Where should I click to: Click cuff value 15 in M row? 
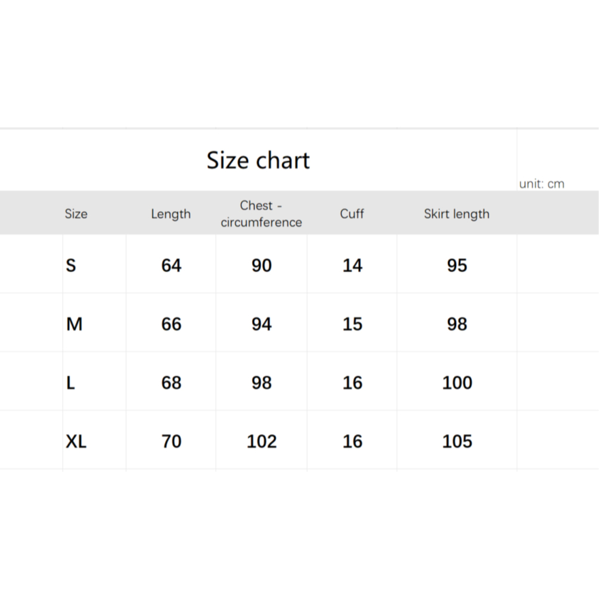click(352, 324)
